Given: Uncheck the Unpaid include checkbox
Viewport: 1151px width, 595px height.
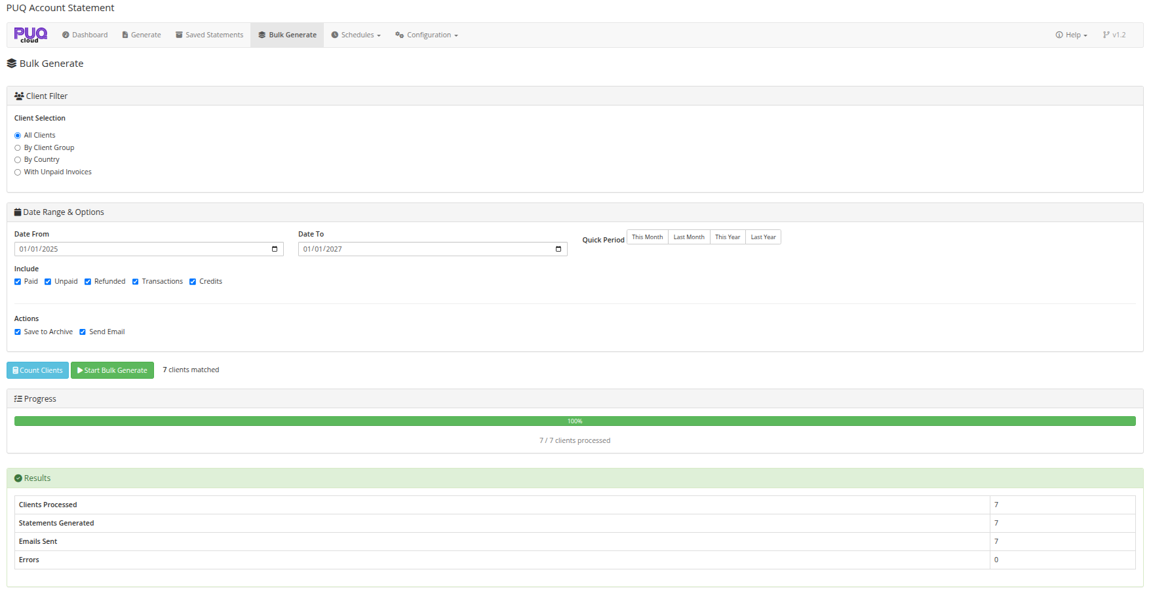Looking at the screenshot, I should (x=48, y=282).
